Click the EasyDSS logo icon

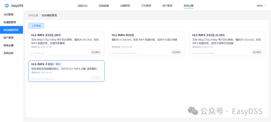point(7,6)
